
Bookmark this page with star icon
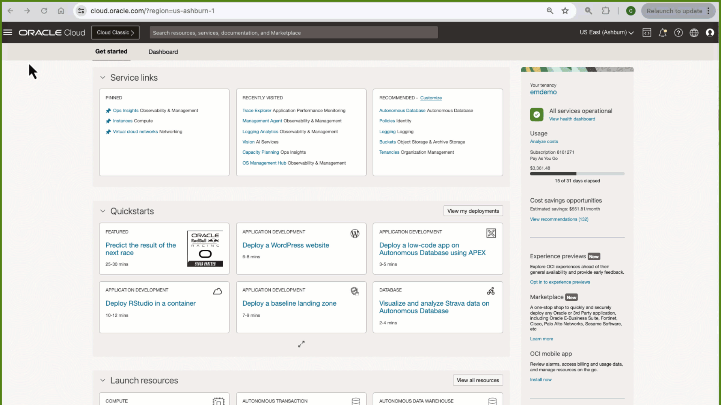pyautogui.click(x=565, y=11)
